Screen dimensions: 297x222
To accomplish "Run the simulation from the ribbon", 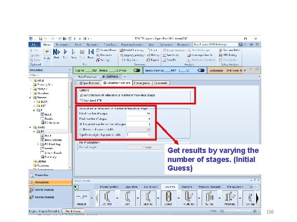I will click(65, 53).
